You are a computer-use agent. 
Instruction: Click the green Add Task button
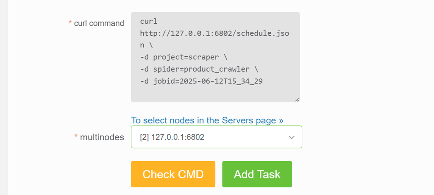(257, 174)
